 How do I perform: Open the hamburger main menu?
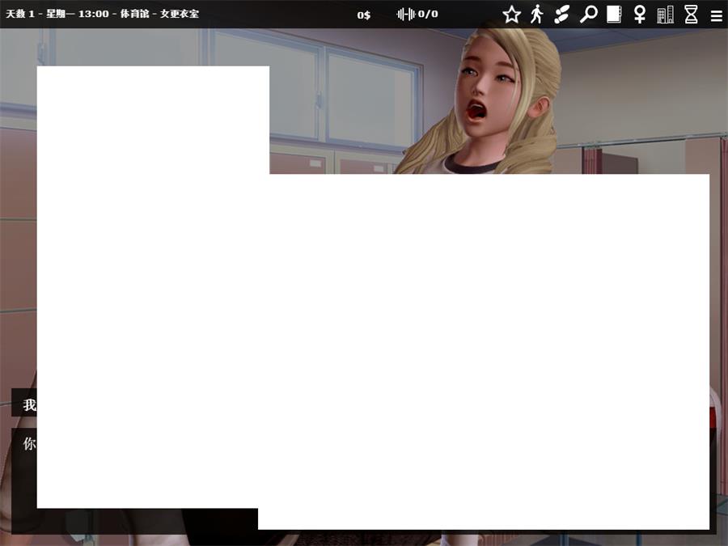point(716,15)
